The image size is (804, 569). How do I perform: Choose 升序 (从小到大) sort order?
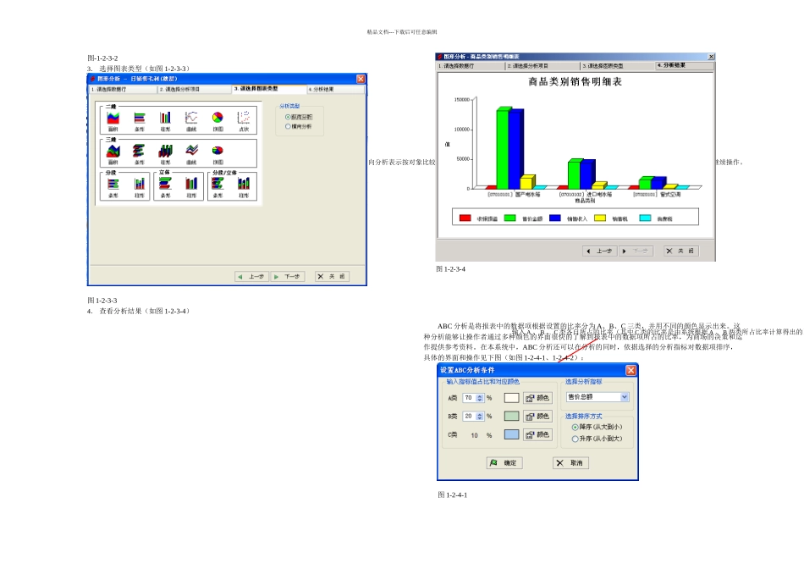(575, 439)
